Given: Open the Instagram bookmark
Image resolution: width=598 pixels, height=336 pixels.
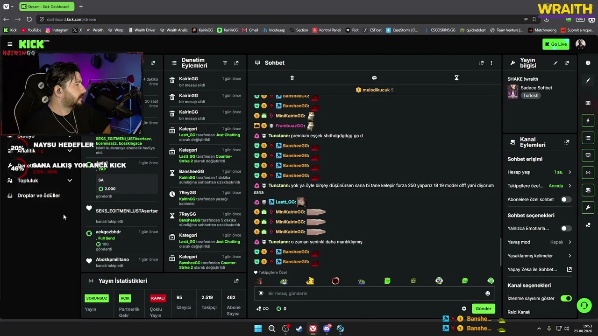Looking at the screenshot, I should (x=57, y=30).
